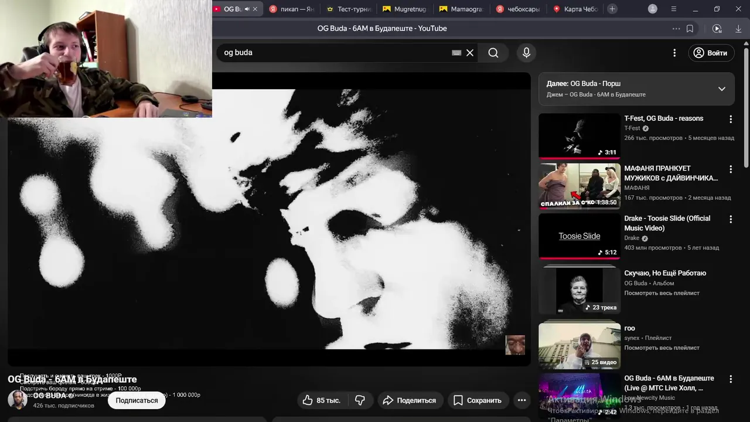Open the T-Fest, OG Buda - reasons thumbnail

tap(579, 136)
